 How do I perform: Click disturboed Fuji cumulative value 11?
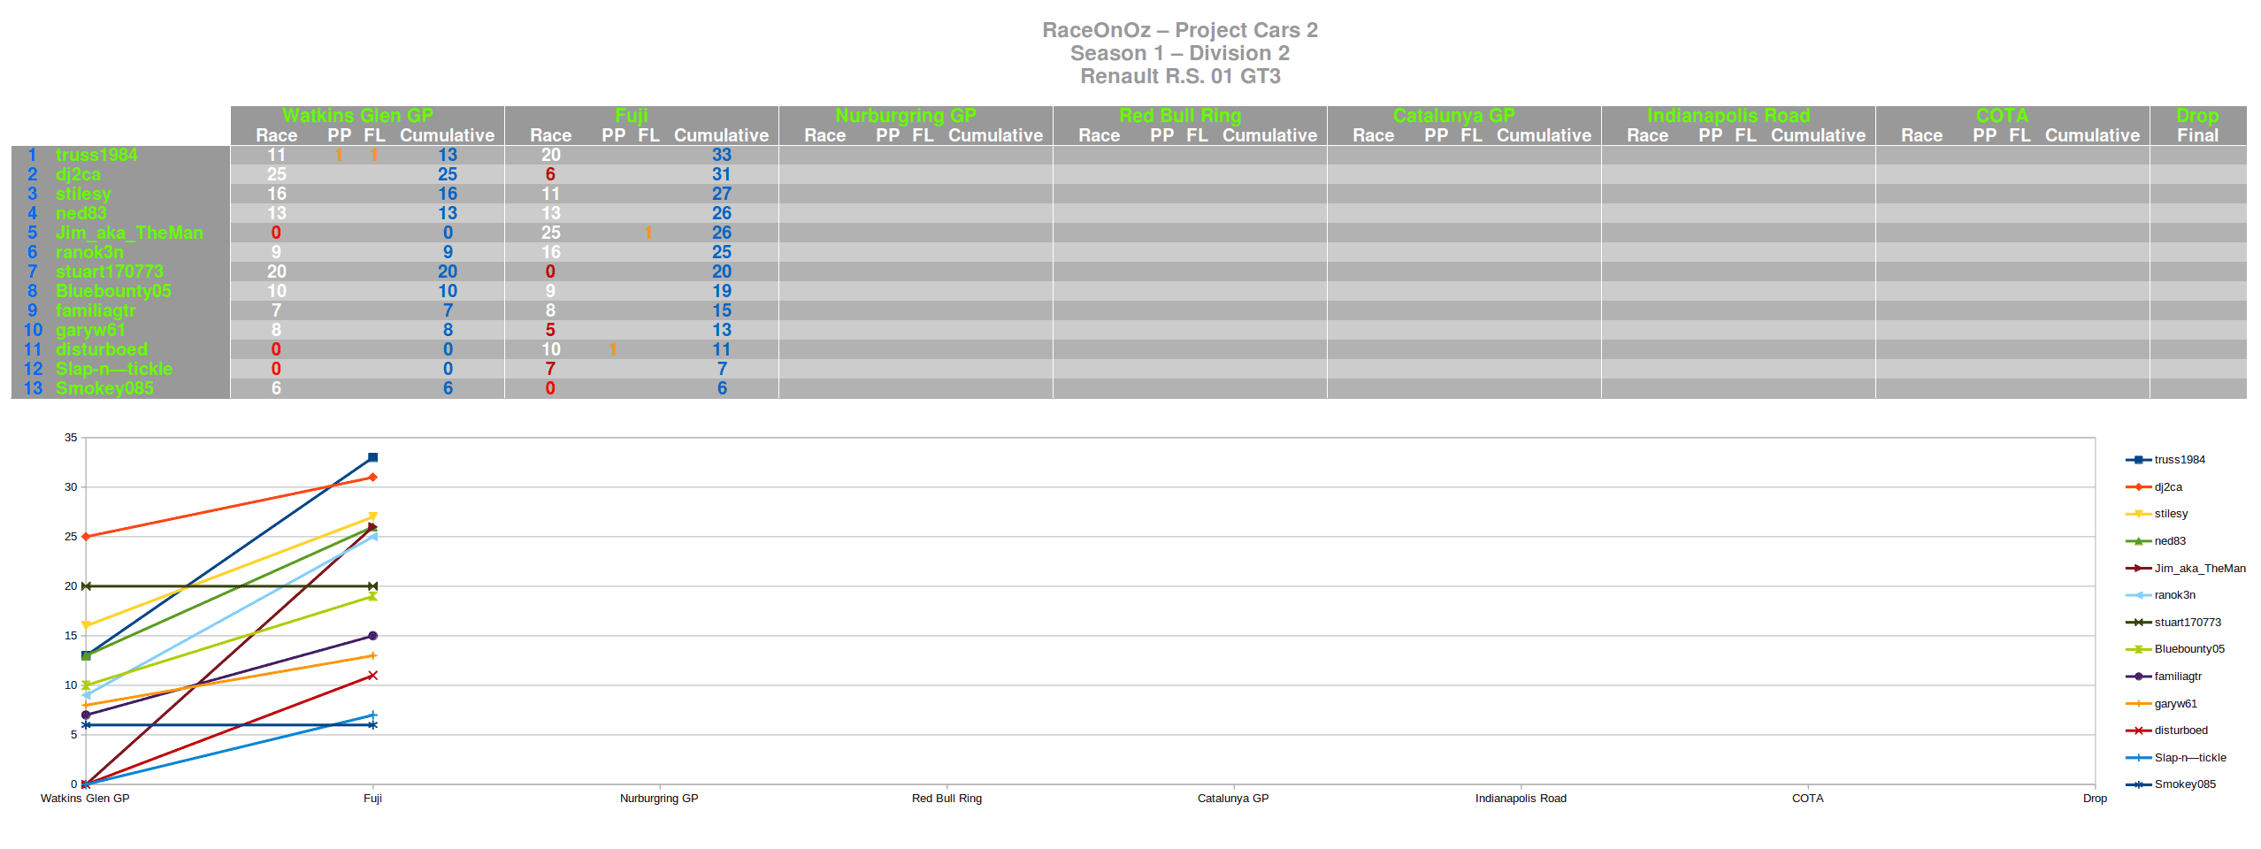(x=722, y=349)
